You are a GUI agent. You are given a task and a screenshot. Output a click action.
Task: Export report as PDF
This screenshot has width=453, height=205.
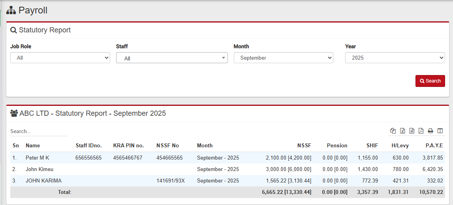click(x=421, y=131)
